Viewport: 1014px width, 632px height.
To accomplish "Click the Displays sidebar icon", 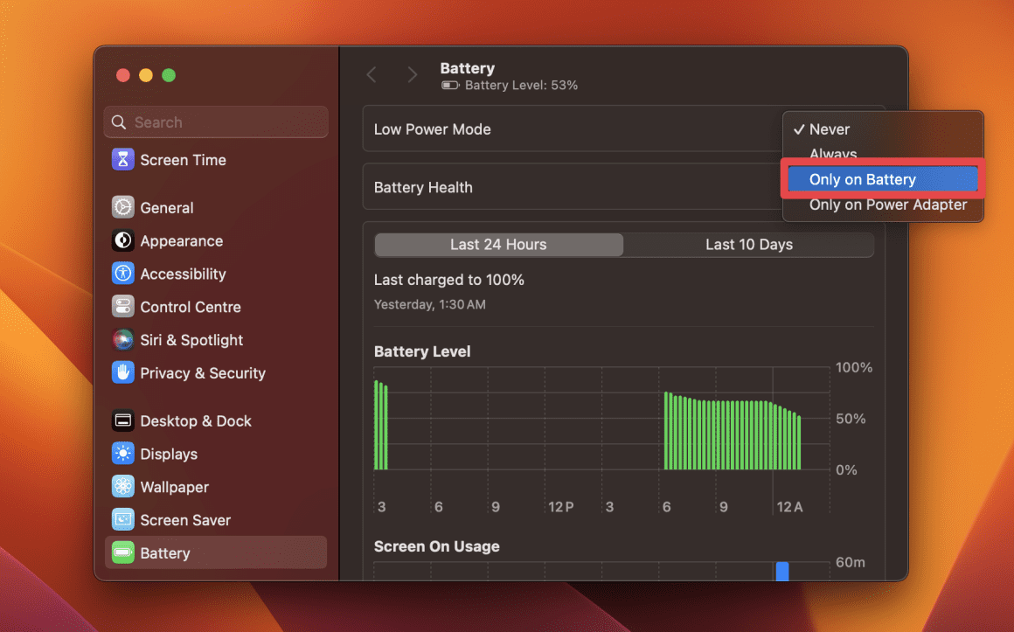I will click(x=171, y=454).
